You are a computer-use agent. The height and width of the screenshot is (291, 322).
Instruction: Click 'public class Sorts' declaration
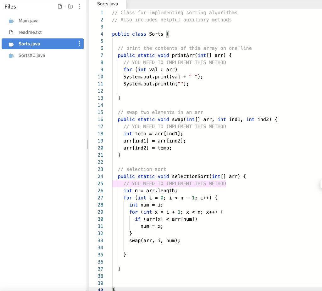click(138, 34)
